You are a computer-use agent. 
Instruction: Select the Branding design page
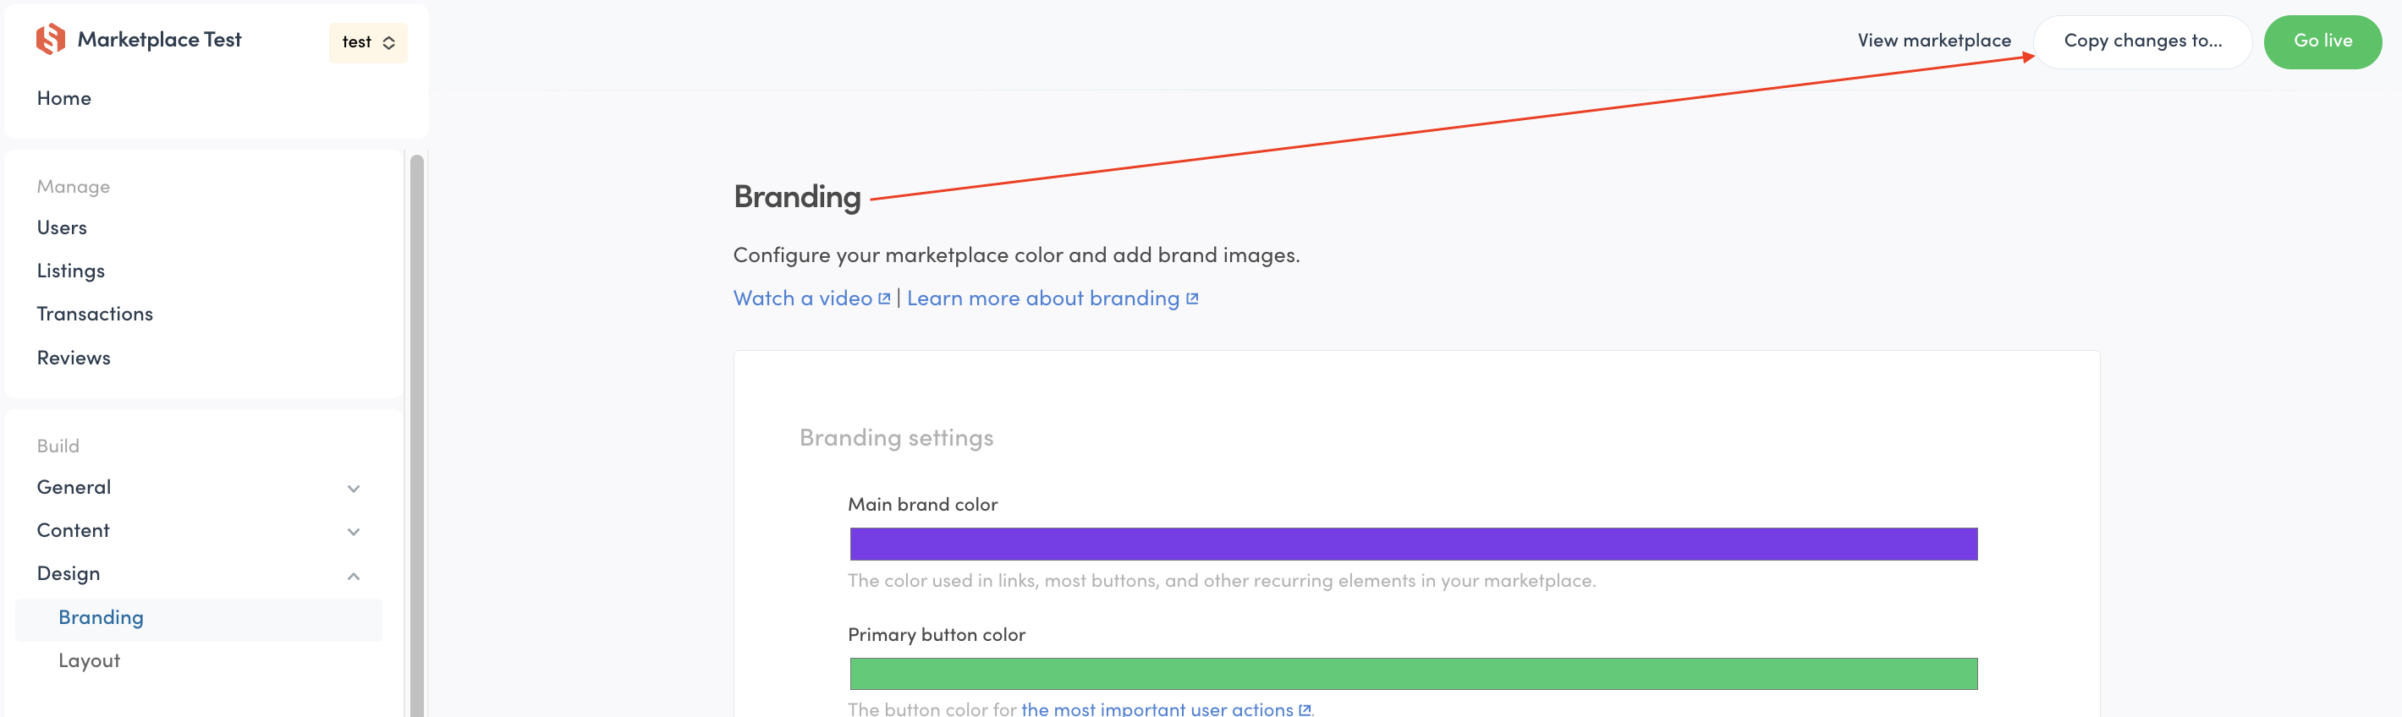coord(101,617)
